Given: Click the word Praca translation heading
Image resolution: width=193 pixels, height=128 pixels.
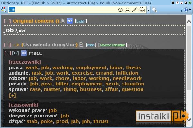Looking at the screenshot, I should pyautogui.click(x=35, y=53).
